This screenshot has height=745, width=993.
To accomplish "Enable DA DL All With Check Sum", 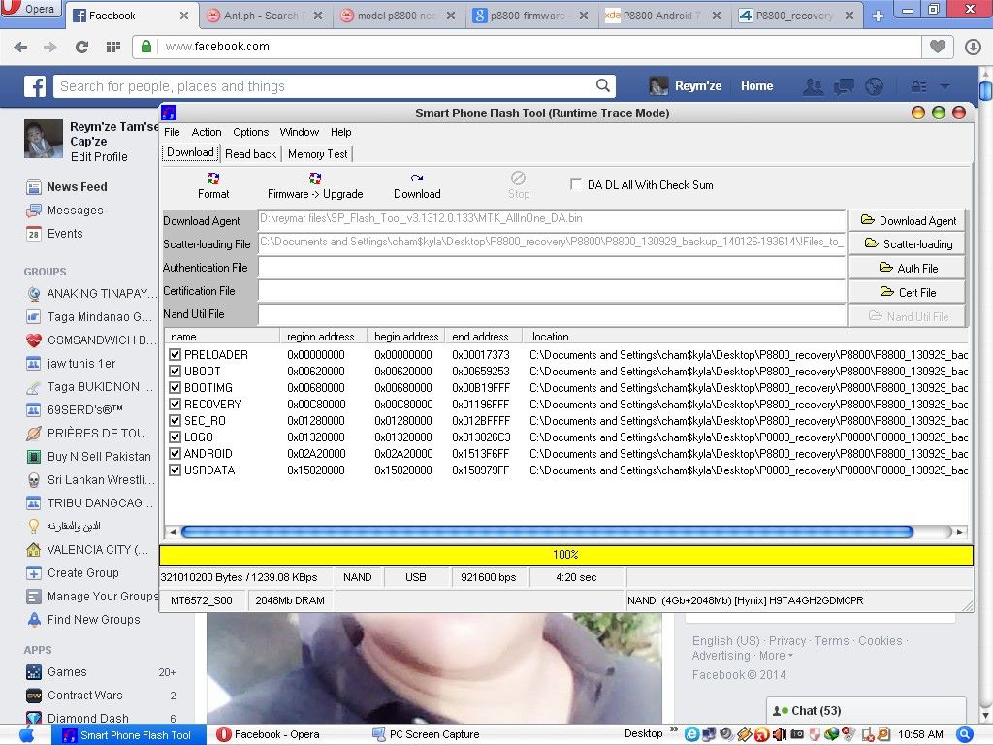I will 577,185.
